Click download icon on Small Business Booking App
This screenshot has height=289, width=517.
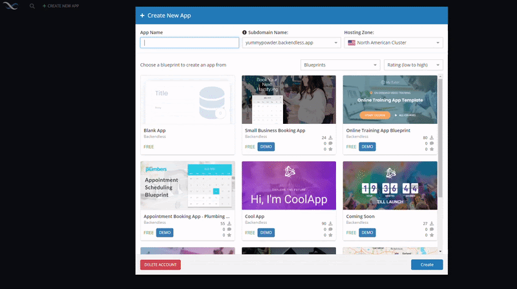[x=330, y=137]
